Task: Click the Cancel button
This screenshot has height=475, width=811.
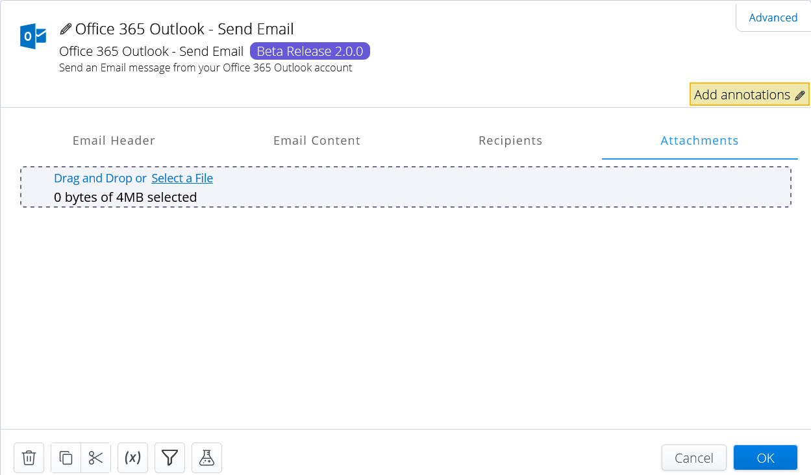Action: pos(693,457)
